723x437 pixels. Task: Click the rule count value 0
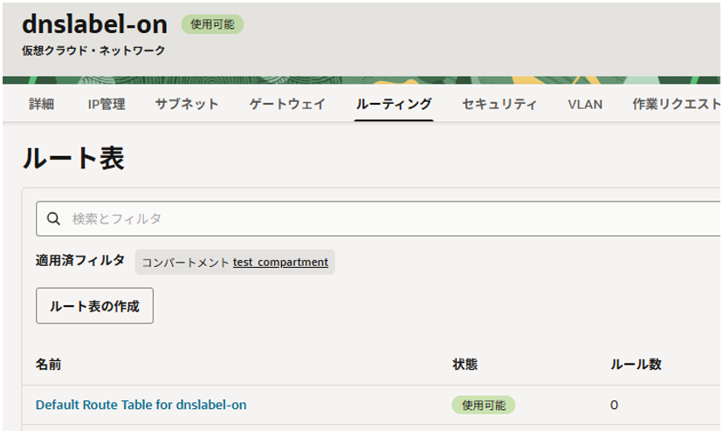click(x=614, y=405)
